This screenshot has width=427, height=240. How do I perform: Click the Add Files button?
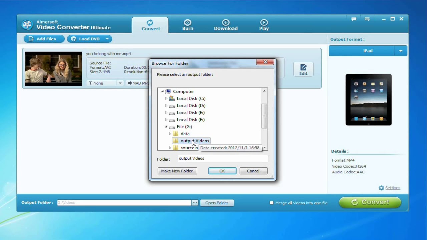[44, 39]
